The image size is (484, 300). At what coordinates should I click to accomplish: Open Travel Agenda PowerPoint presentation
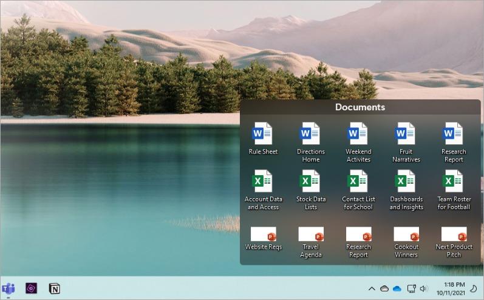310,242
